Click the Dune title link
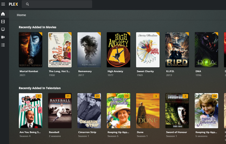The image size is (226, 144). click(x=140, y=132)
